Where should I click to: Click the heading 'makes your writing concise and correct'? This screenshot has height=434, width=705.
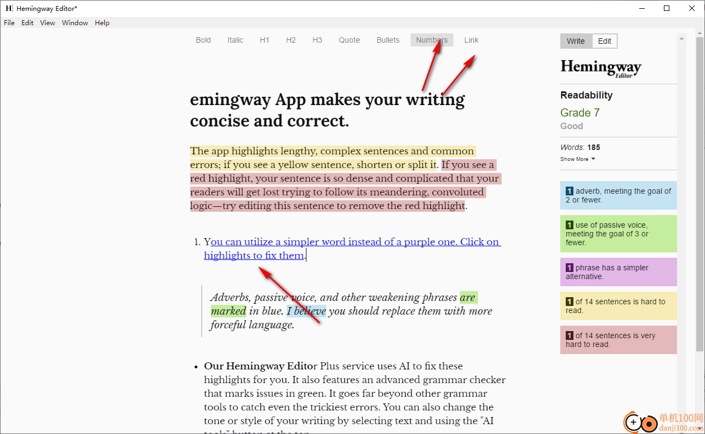pyautogui.click(x=327, y=110)
